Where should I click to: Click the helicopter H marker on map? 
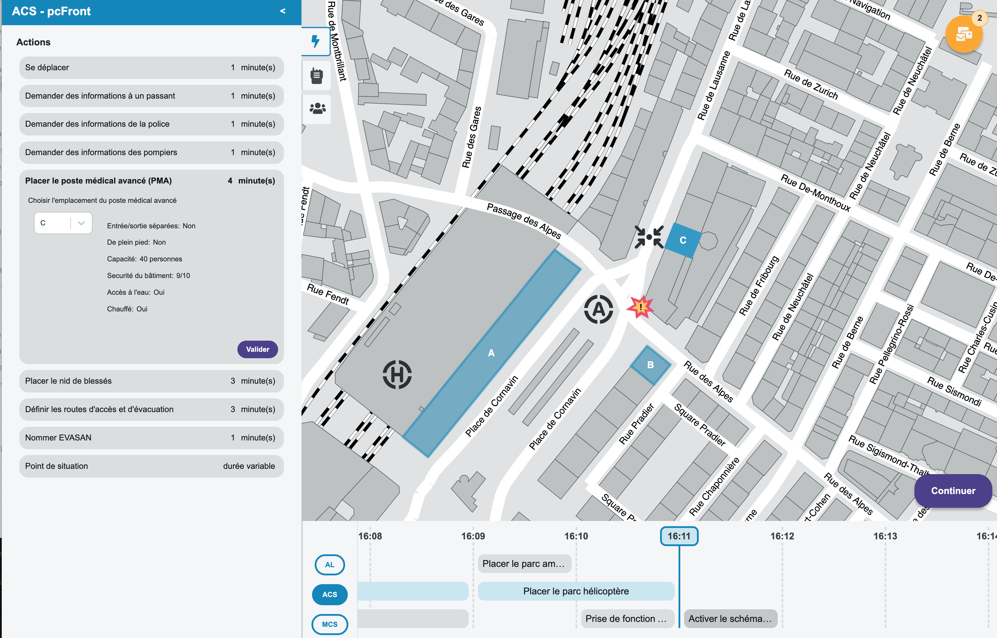click(x=397, y=375)
